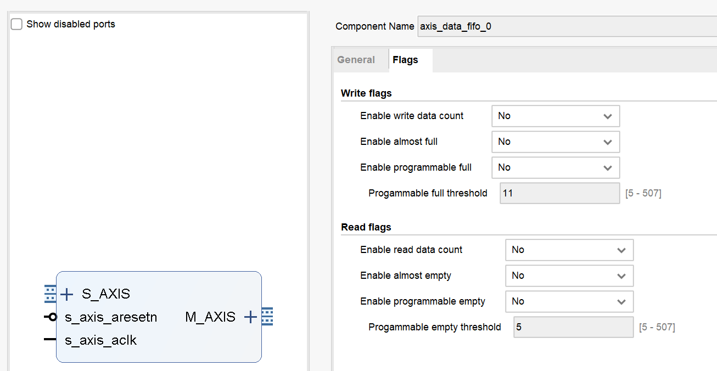This screenshot has width=717, height=371.
Task: Expand the M_AXIS interface with its plus icon
Action: (250, 317)
